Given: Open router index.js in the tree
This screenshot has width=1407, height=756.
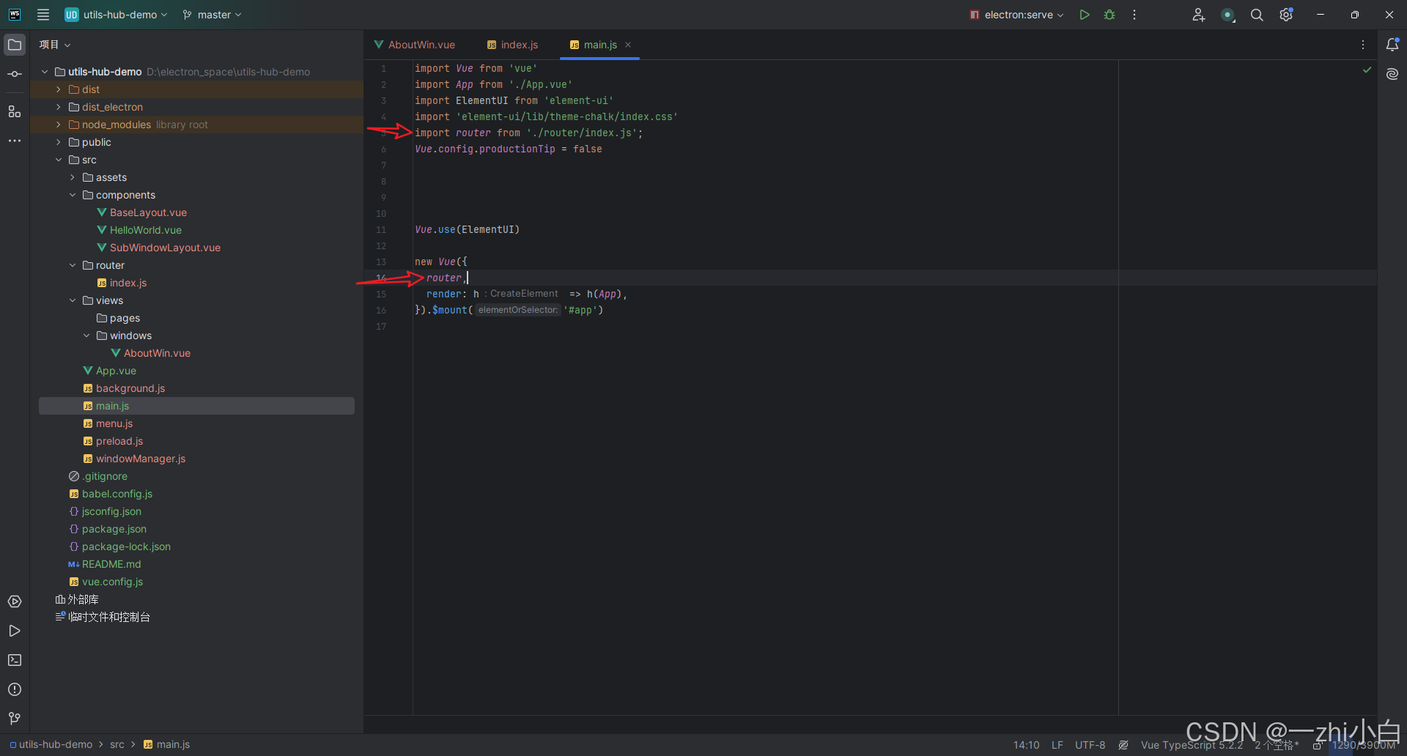Looking at the screenshot, I should click(128, 283).
